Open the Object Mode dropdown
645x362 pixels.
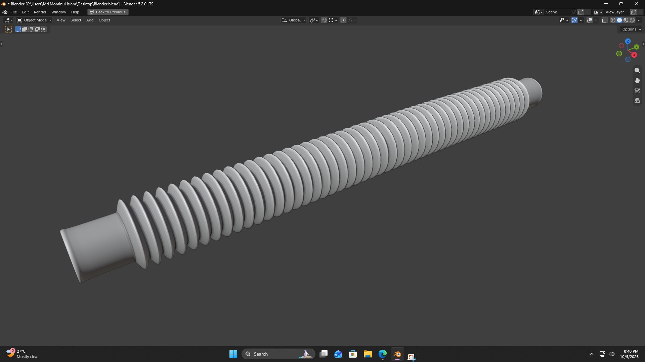coord(34,20)
